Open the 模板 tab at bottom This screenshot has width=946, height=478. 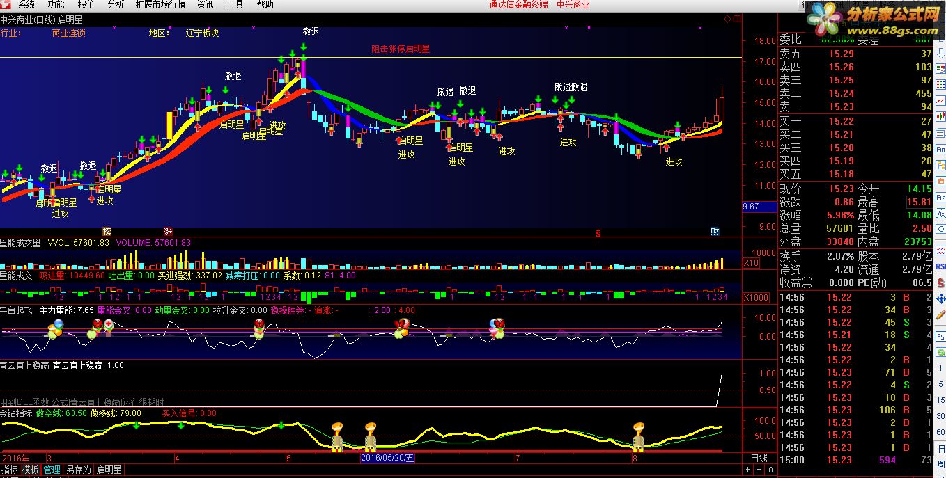[x=31, y=470]
